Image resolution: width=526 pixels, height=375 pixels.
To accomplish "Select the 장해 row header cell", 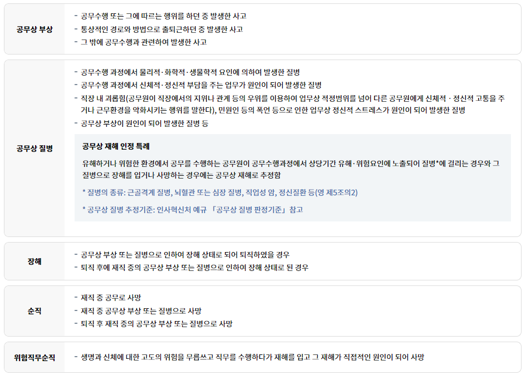I will 35,261.
